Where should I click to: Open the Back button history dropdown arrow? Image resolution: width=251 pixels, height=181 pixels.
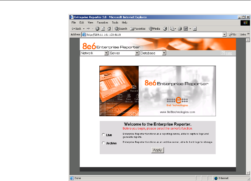coord(84,29)
